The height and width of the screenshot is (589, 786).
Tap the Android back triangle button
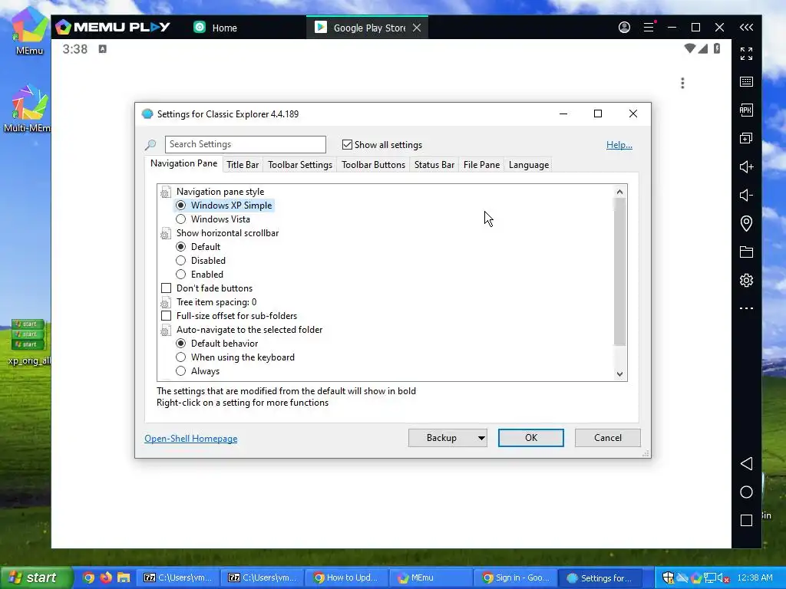pyautogui.click(x=746, y=463)
